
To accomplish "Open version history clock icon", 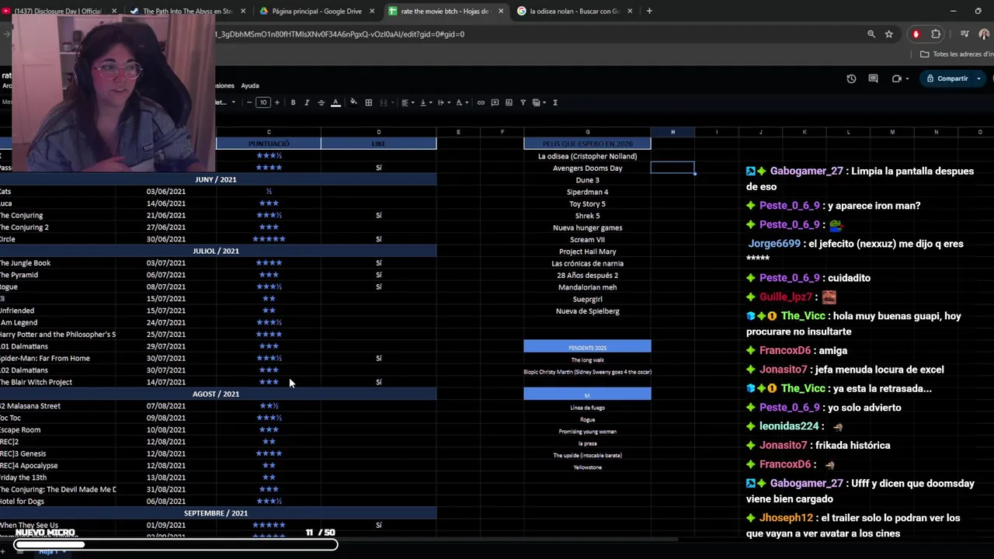I will (851, 78).
